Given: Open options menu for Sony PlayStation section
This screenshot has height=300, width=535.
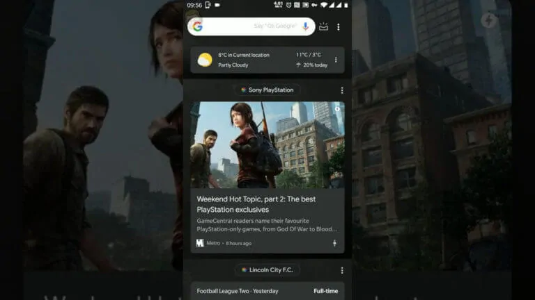Looking at the screenshot, I should point(342,90).
